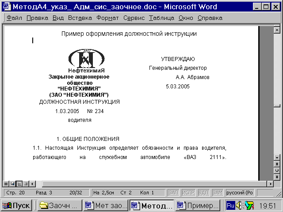This screenshot has height=212, width=283.
Task: Switch to 'Мет зао...' Word taskbar button
Action: point(106,205)
